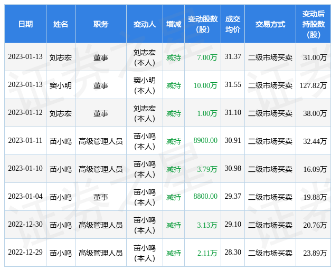Click the average price 31.10
This screenshot has height=271, width=331.
tap(233, 113)
